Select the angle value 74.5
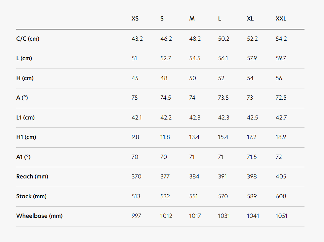324x242 pixels. 166,98
